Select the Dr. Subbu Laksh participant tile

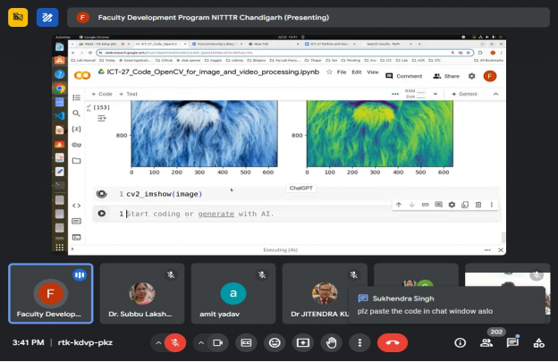click(x=142, y=293)
